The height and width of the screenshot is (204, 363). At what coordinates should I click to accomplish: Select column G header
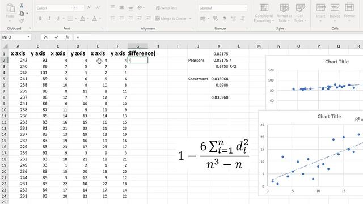(137, 46)
